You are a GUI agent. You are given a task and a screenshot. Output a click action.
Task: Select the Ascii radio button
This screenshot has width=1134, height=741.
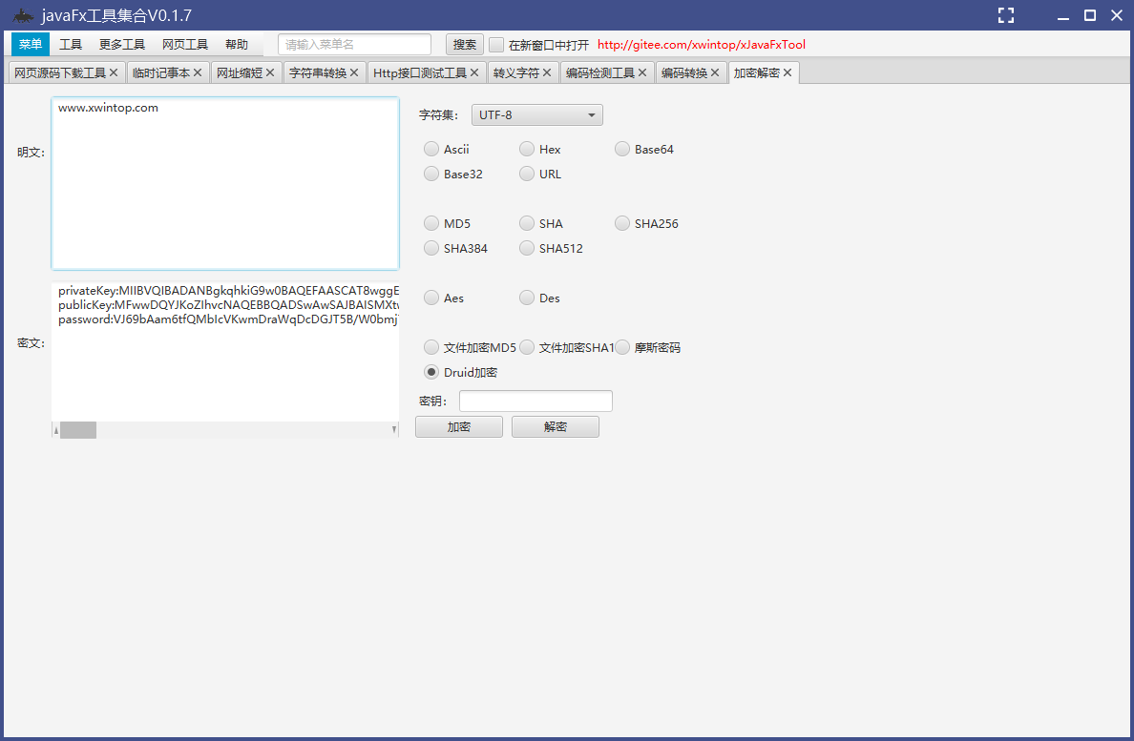[x=431, y=149]
